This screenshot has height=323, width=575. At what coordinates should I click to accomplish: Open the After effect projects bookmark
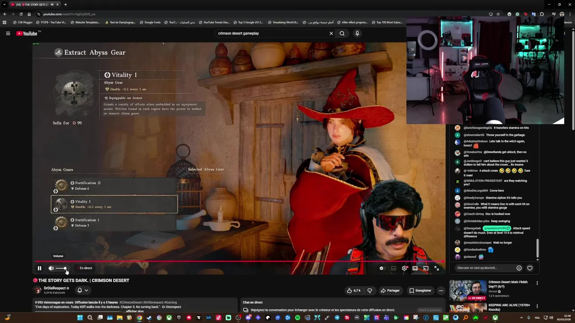352,22
